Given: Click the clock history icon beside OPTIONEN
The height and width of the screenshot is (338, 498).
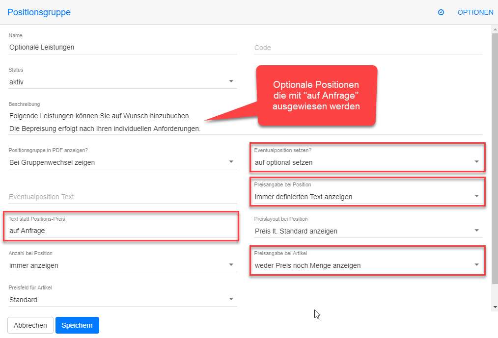Looking at the screenshot, I should pyautogui.click(x=441, y=12).
